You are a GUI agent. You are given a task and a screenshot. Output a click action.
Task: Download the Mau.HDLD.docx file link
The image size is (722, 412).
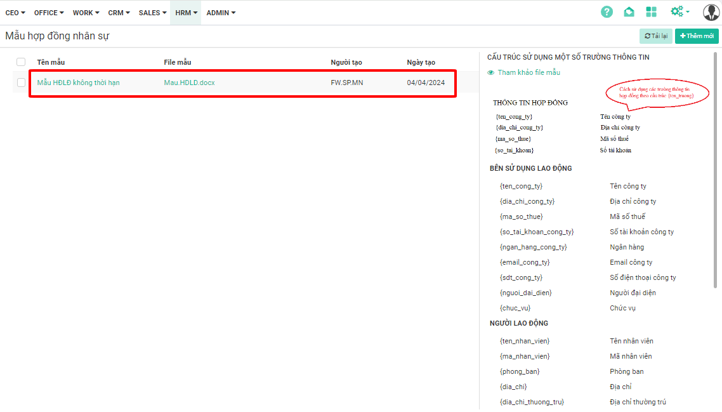point(189,83)
